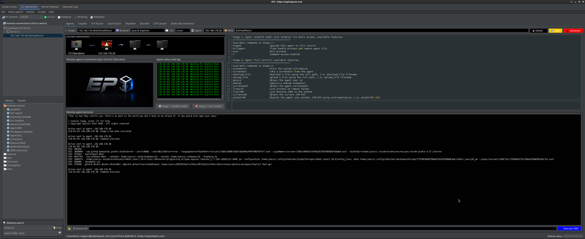Open the Targets menu in menu bar
This screenshot has width=585, height=239.
click(x=41, y=12)
